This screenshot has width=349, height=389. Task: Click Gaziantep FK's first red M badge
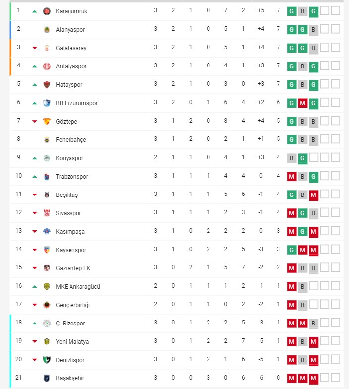coord(292,268)
